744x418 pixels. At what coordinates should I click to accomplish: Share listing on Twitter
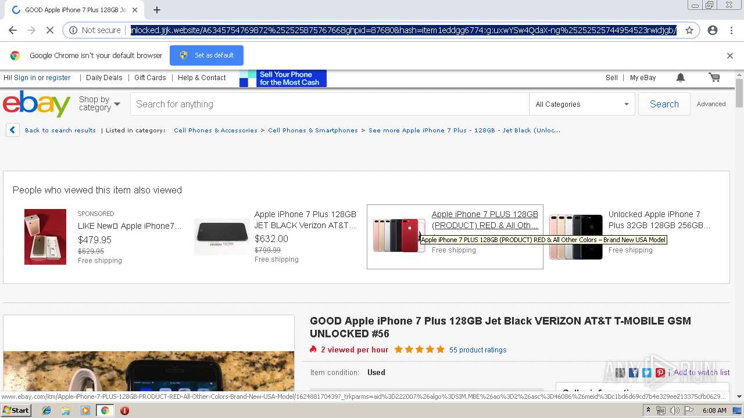tap(646, 373)
